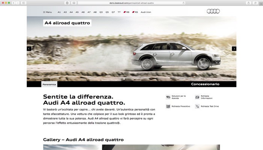The image size is (263, 150).
Task: Open the R8 sport model page
Action: click(x=127, y=12)
